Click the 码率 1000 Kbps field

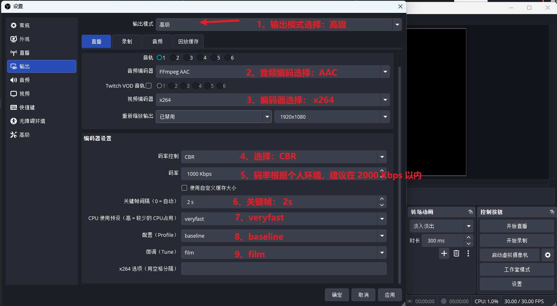[x=284, y=174]
